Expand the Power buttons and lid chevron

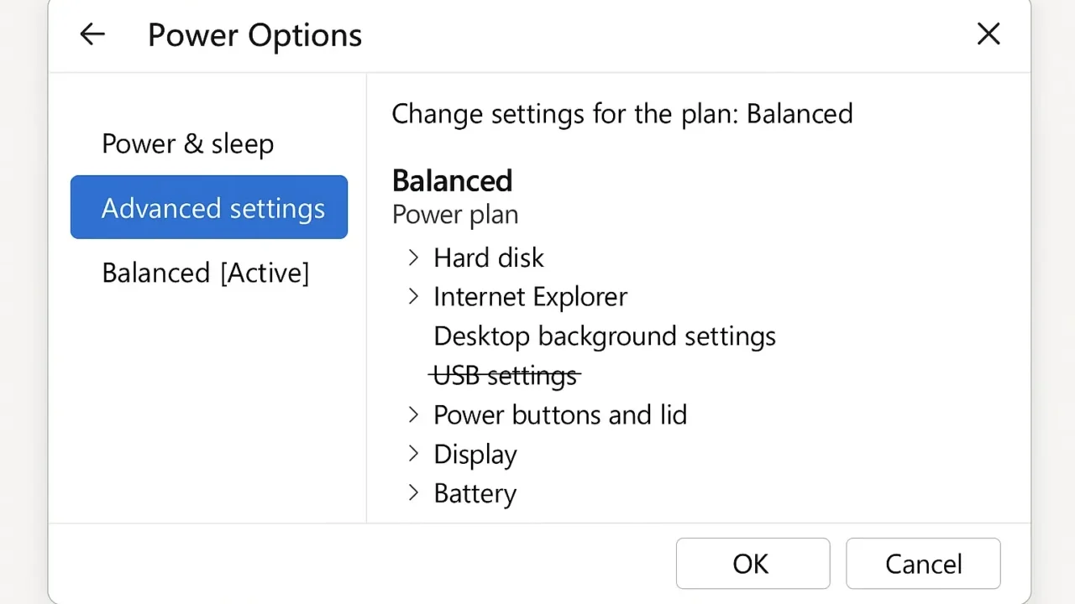click(412, 414)
